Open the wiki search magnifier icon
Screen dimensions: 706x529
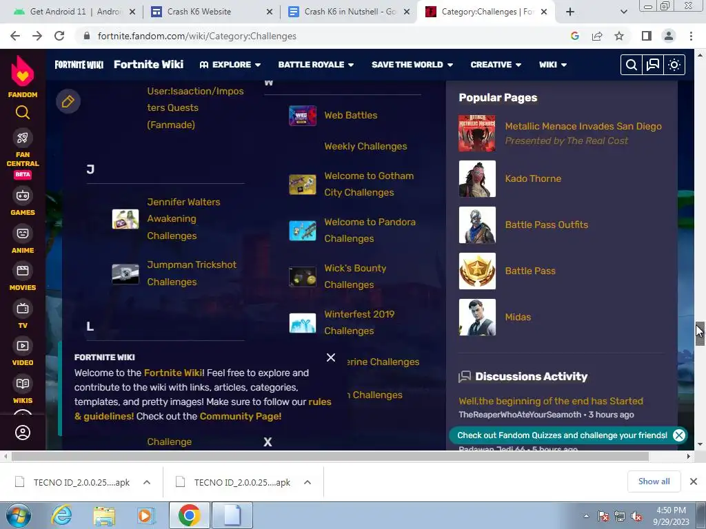coord(632,65)
